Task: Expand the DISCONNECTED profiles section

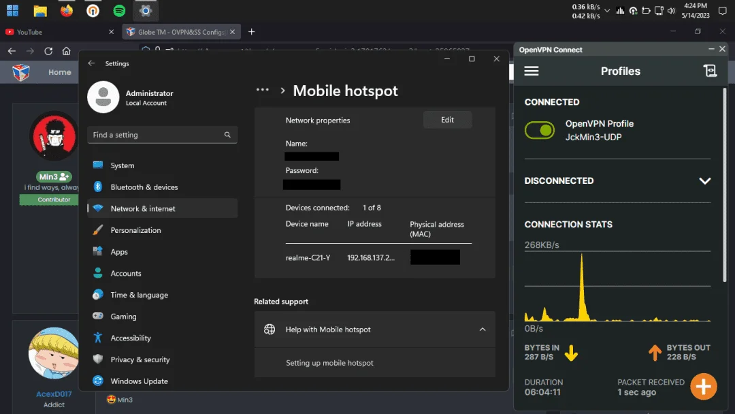Action: 704,181
